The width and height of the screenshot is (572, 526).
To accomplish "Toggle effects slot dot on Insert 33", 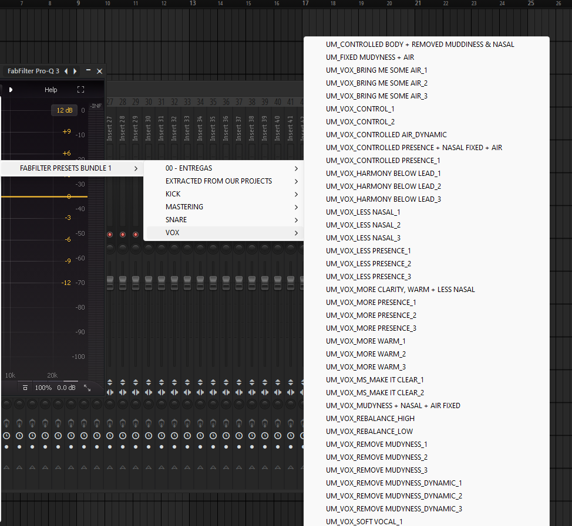I will click(187, 447).
